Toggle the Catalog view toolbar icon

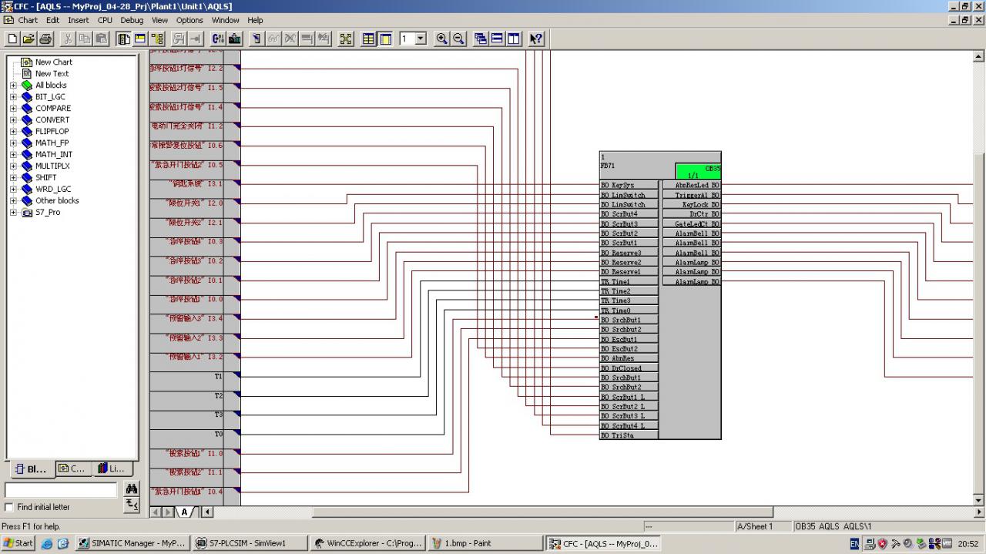(124, 39)
